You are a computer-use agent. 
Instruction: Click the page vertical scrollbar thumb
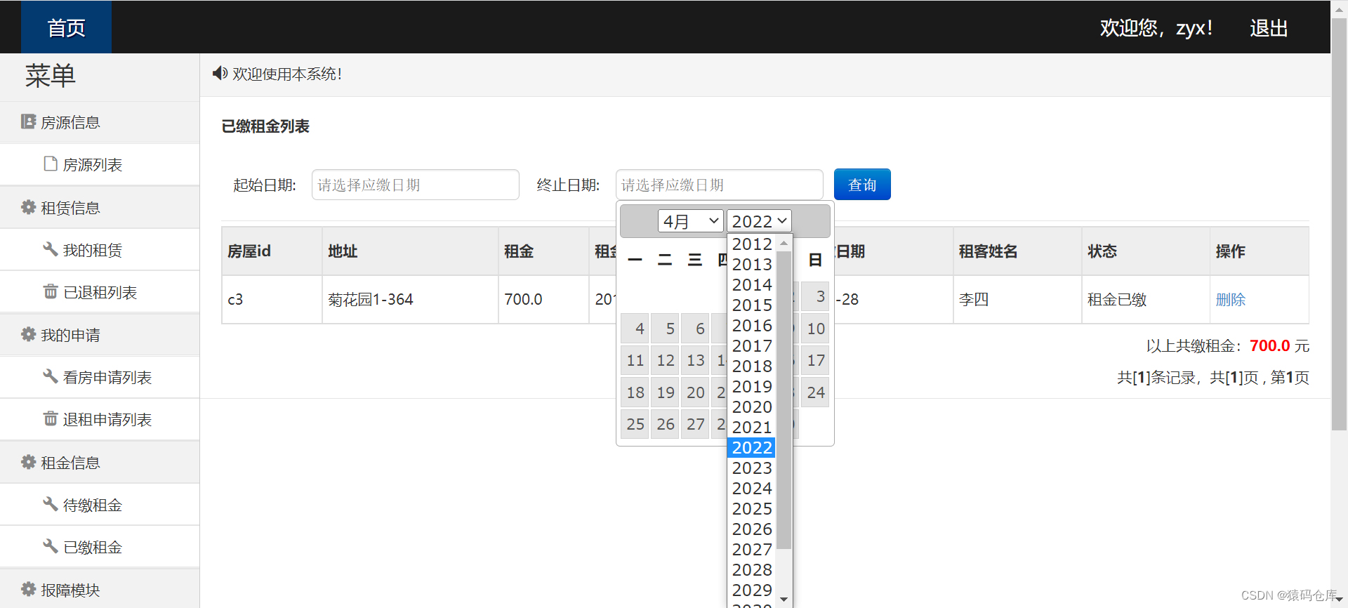[1339, 225]
